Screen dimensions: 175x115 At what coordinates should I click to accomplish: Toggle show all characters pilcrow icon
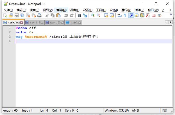(125, 15)
